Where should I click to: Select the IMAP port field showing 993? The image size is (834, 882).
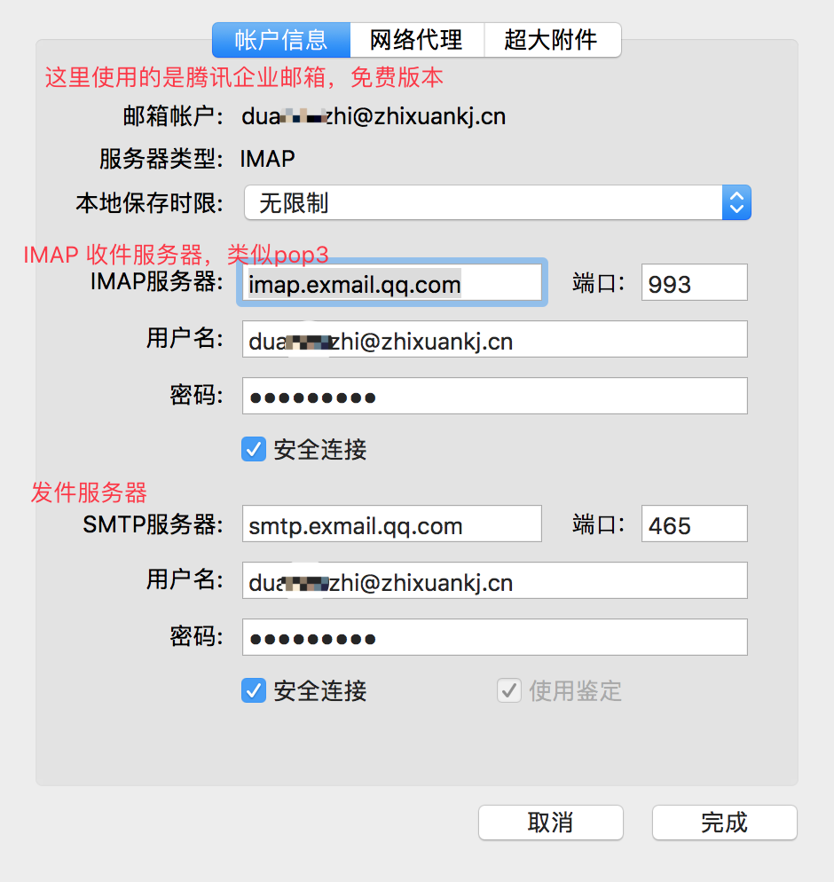694,282
